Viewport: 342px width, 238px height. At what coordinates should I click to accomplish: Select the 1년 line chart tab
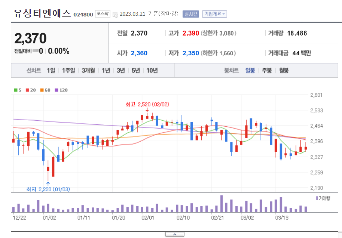(x=106, y=71)
